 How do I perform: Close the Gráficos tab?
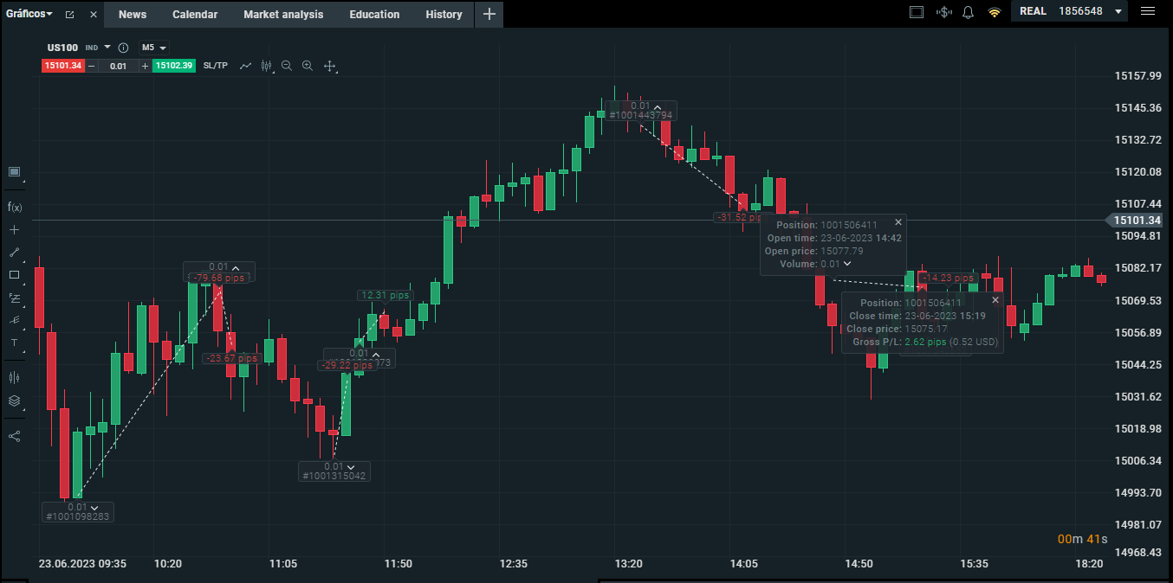pyautogui.click(x=94, y=15)
